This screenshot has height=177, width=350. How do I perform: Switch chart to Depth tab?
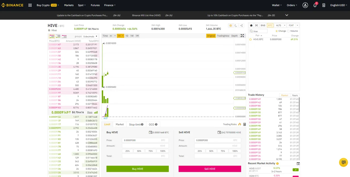(234, 36)
